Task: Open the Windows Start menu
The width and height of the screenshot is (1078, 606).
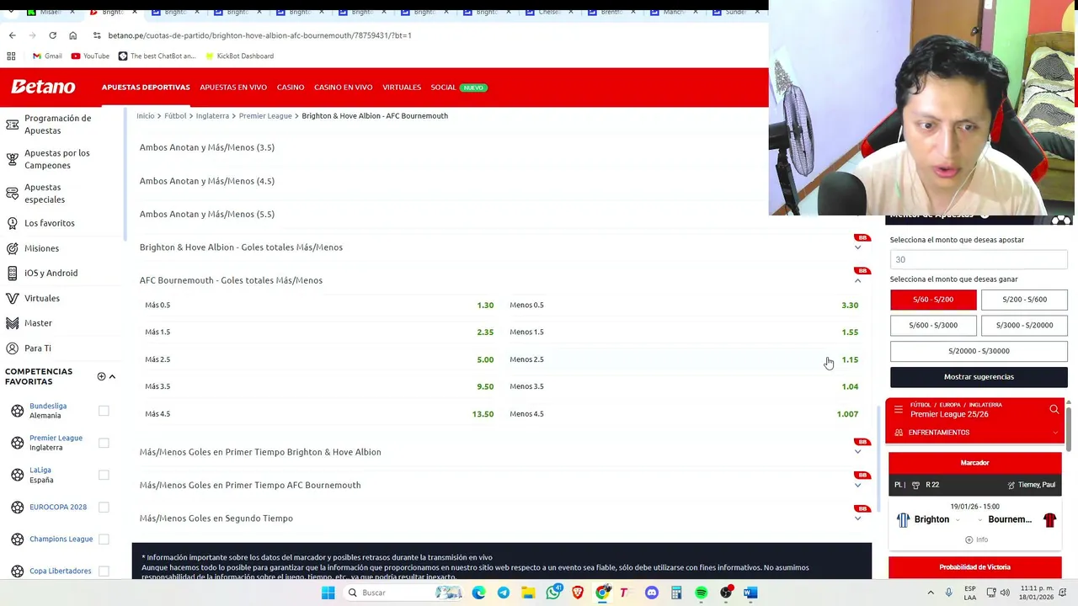Action: [328, 593]
